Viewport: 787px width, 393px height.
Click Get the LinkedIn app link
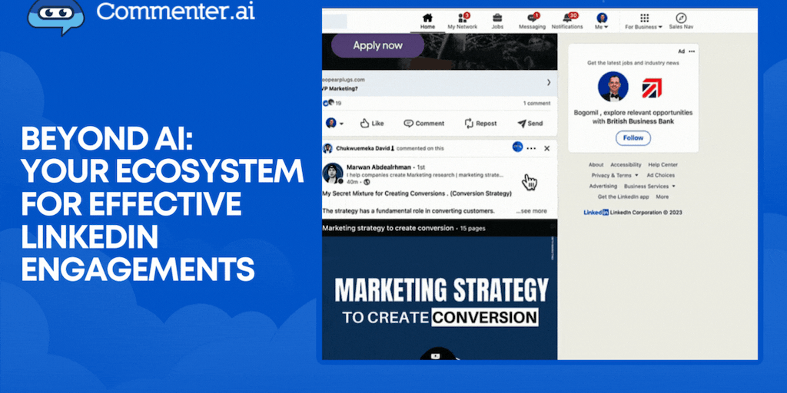point(623,197)
